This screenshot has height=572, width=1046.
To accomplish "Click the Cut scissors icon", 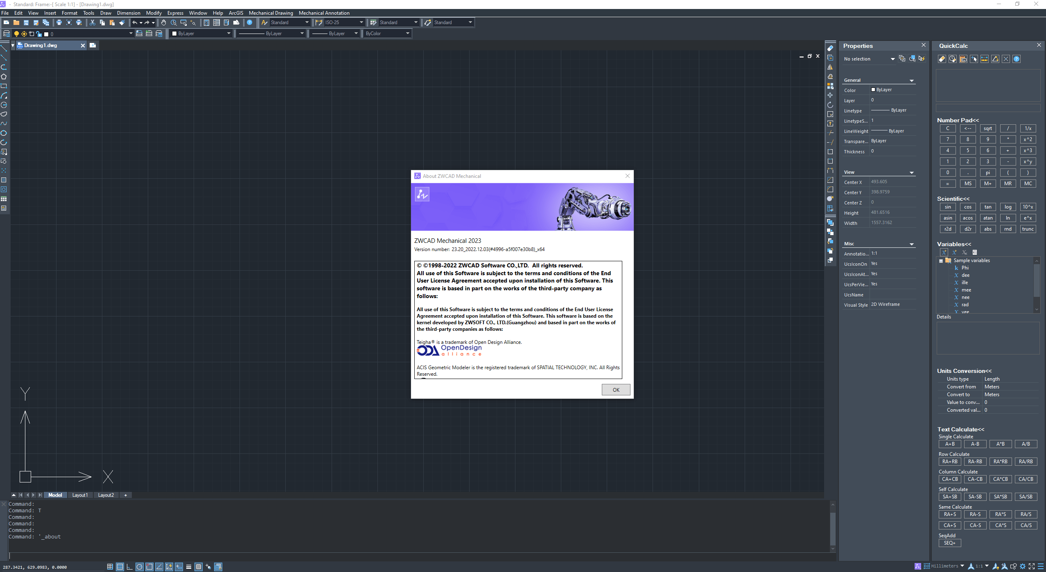I will coord(93,22).
